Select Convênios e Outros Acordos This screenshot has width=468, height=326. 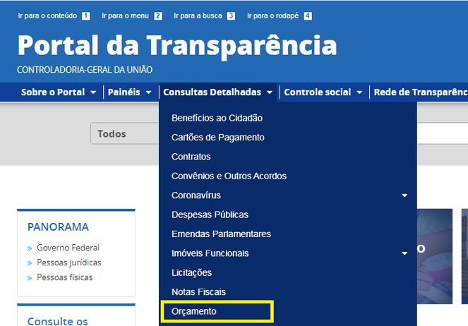coord(229,176)
